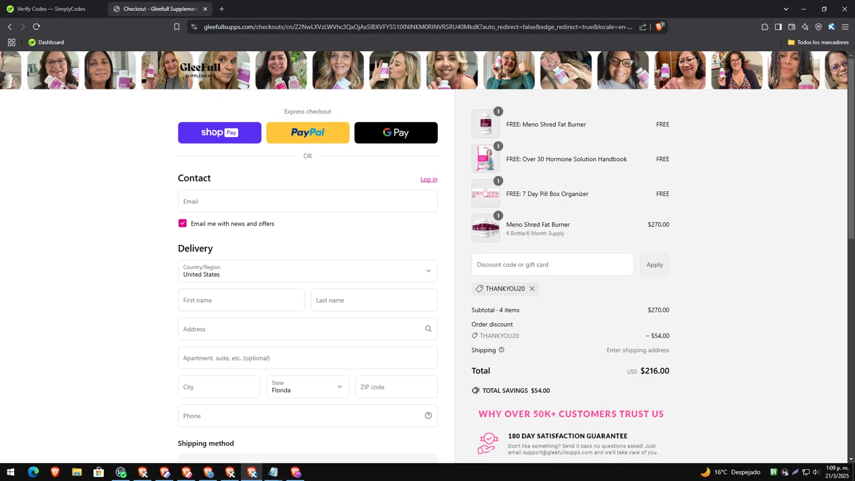This screenshot has height=481, width=855.
Task: Open the Windows Start menu
Action: point(10,472)
